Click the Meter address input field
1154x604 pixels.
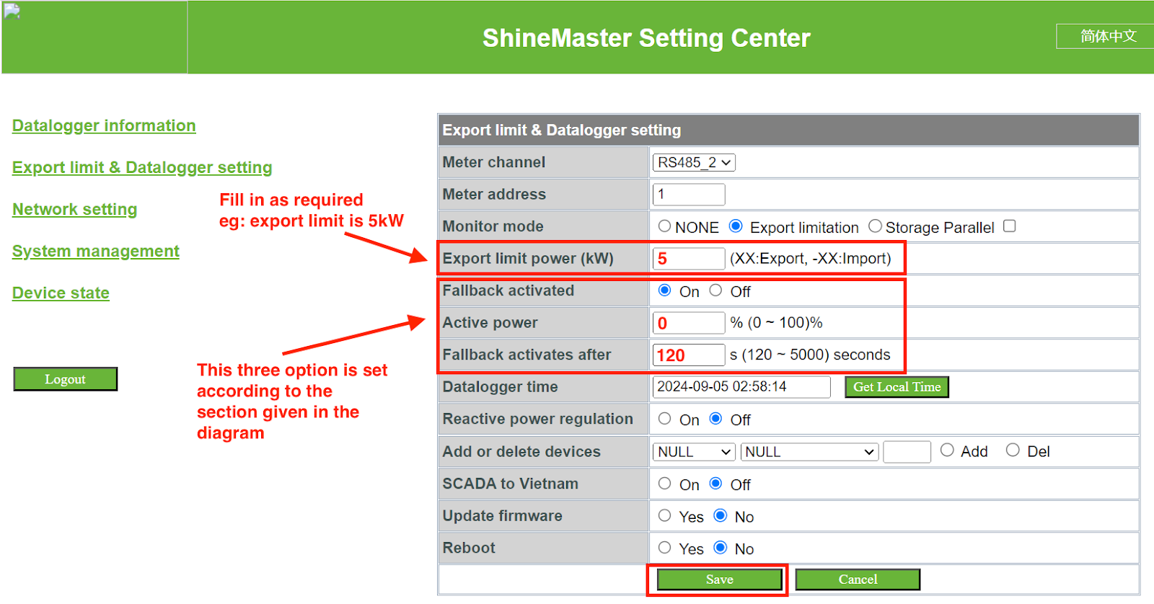click(x=688, y=195)
